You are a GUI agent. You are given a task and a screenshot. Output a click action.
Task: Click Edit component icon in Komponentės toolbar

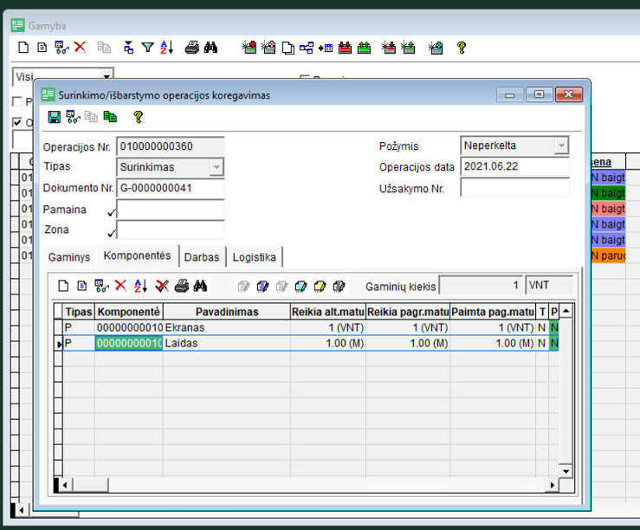tap(82, 286)
